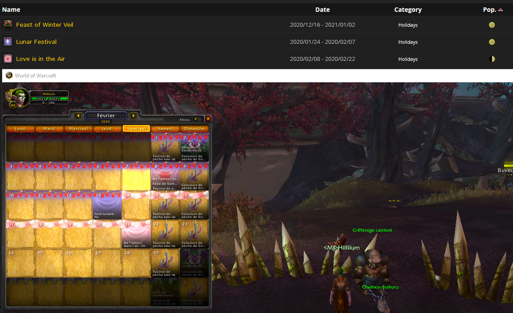Target the Grifferage capturé name label
This screenshot has width=513, height=313.
(x=372, y=230)
